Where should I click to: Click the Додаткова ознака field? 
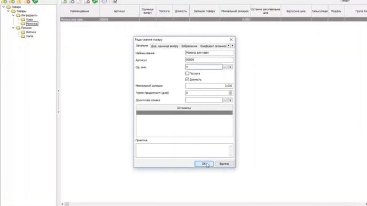(x=204, y=100)
